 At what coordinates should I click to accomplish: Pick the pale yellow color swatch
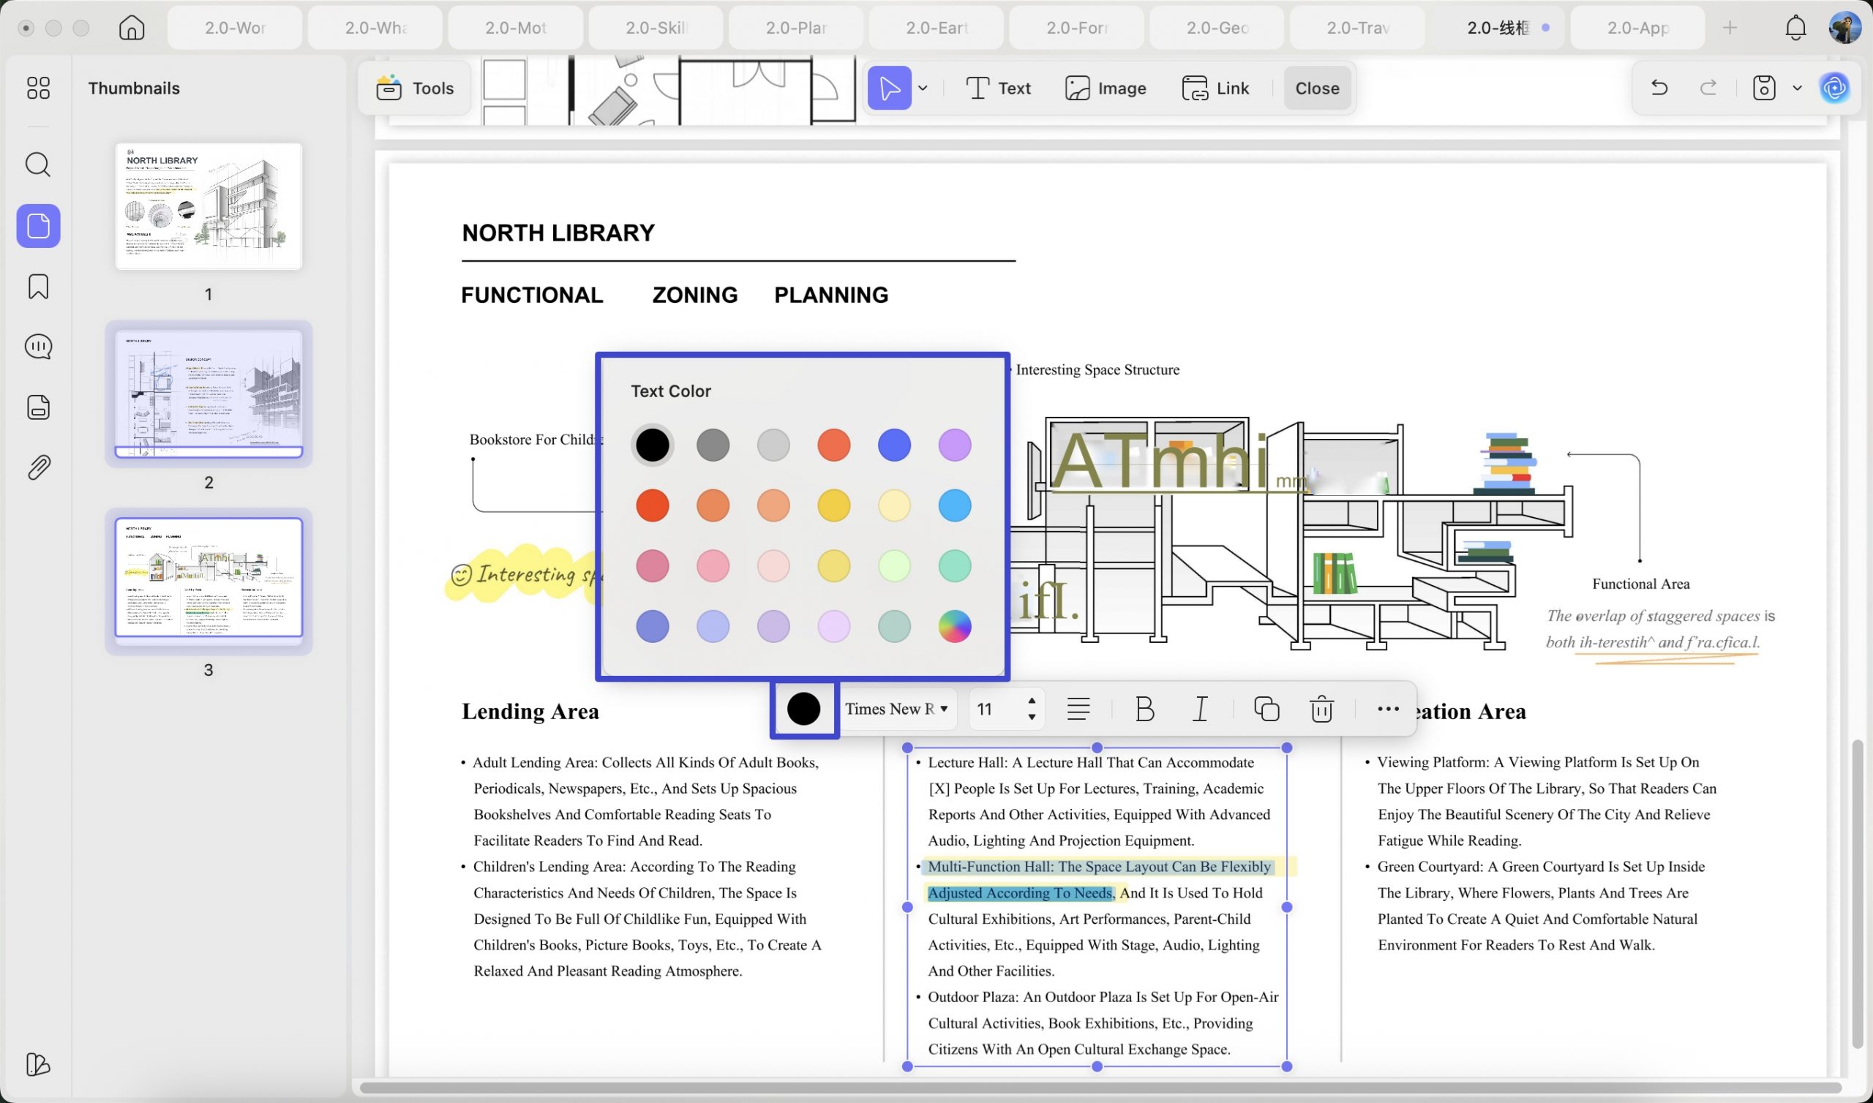[x=894, y=505]
